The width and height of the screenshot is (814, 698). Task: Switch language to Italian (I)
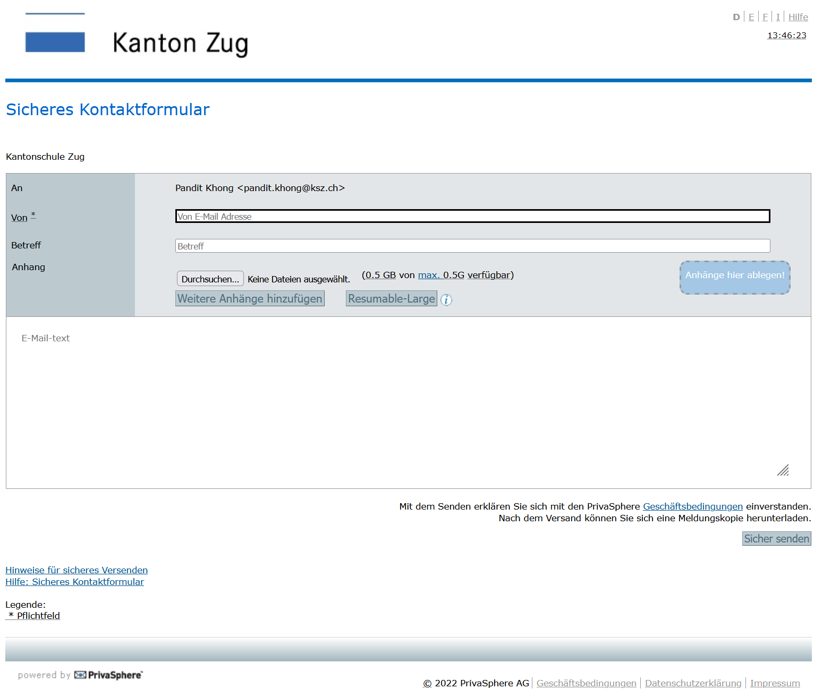pyautogui.click(x=778, y=17)
